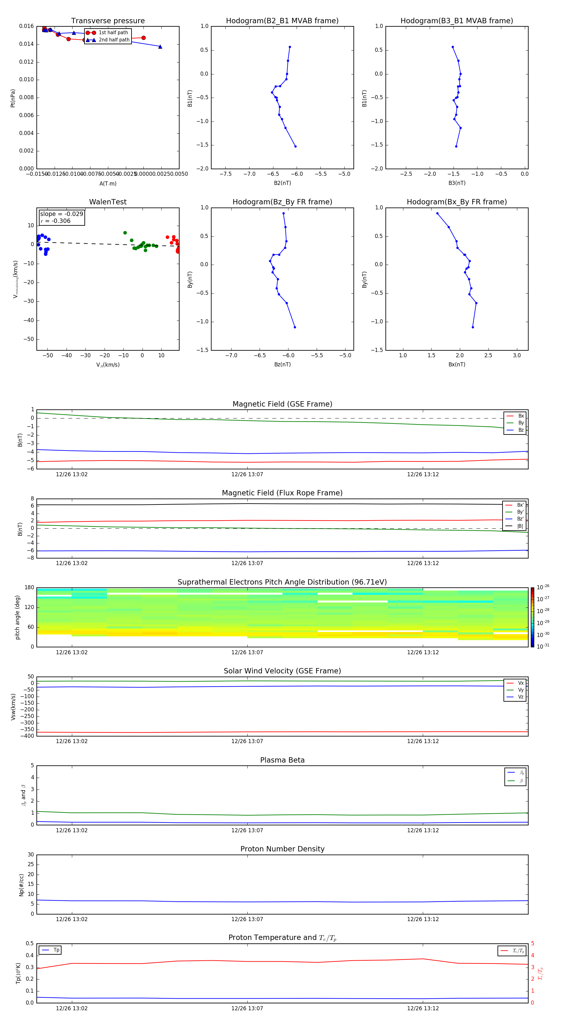Click the "r = -0.306" annotation

click(x=56, y=221)
